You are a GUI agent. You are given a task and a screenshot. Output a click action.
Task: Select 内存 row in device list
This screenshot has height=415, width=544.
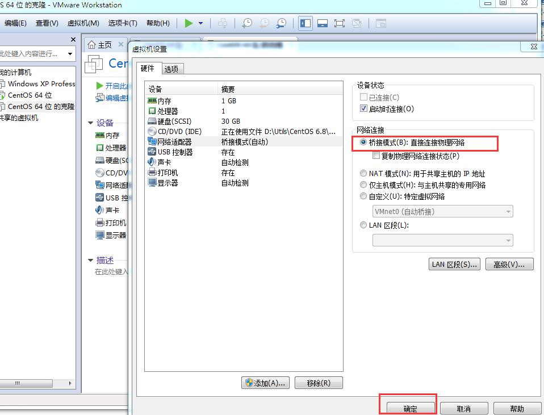point(244,100)
